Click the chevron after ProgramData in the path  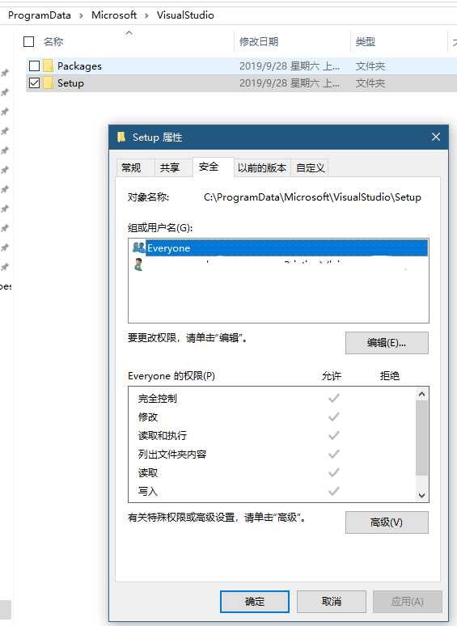point(81,15)
